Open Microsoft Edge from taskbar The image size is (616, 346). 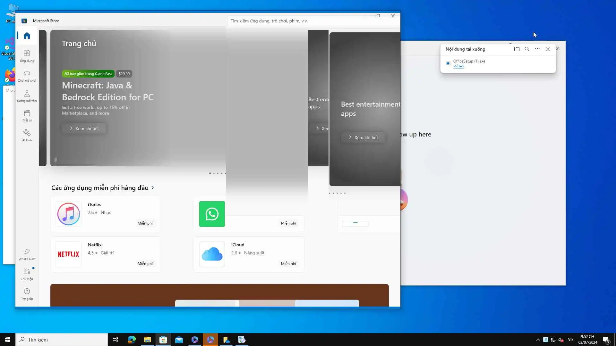[132, 340]
